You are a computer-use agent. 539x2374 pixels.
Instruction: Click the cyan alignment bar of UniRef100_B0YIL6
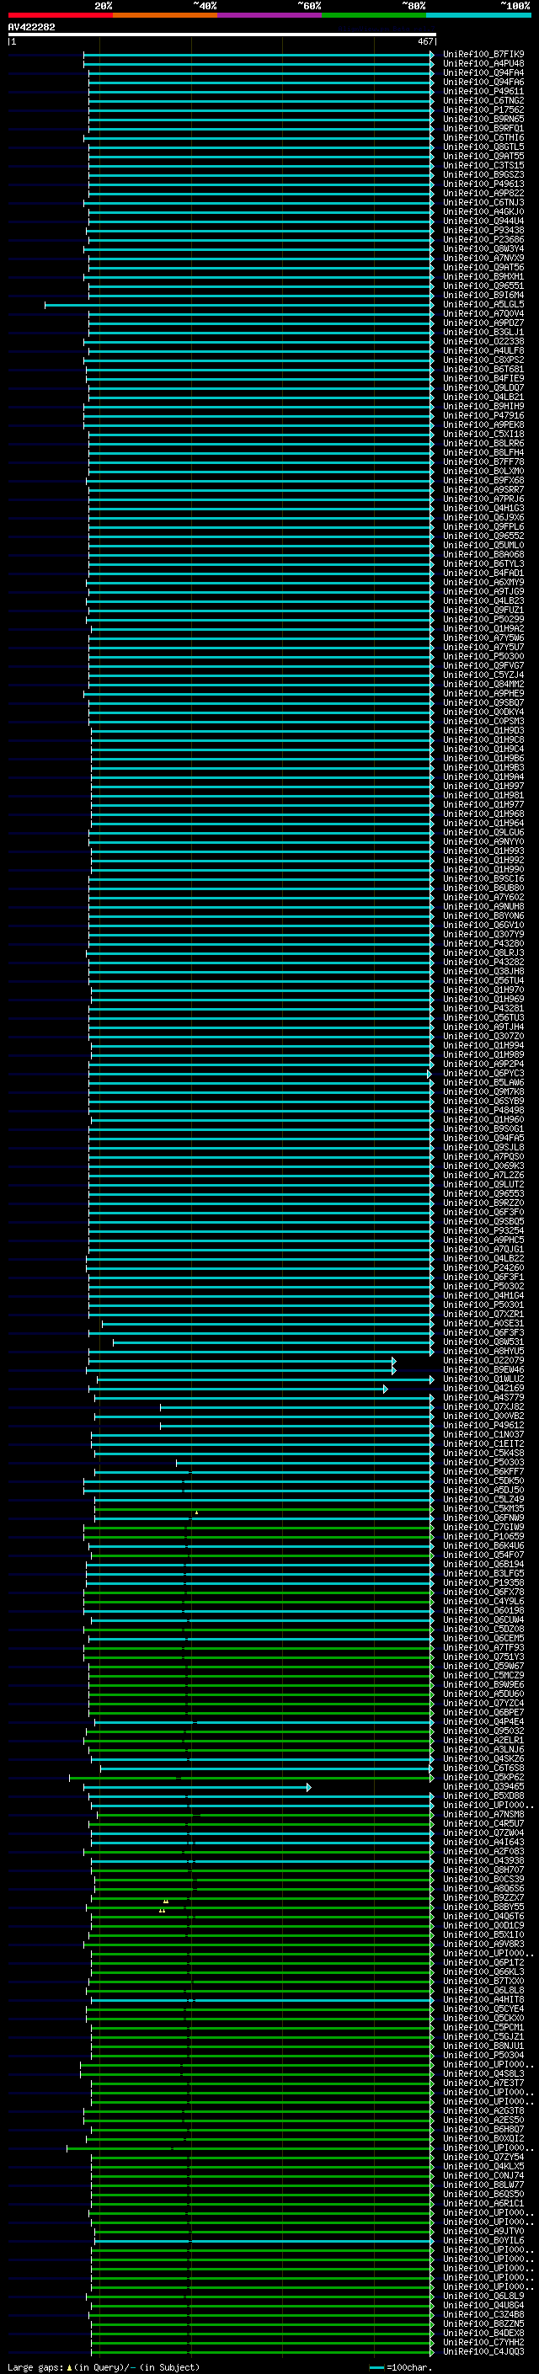coord(264,2240)
